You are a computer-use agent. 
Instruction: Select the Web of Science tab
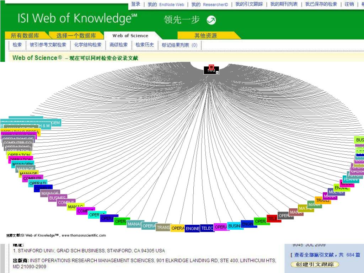(130, 36)
